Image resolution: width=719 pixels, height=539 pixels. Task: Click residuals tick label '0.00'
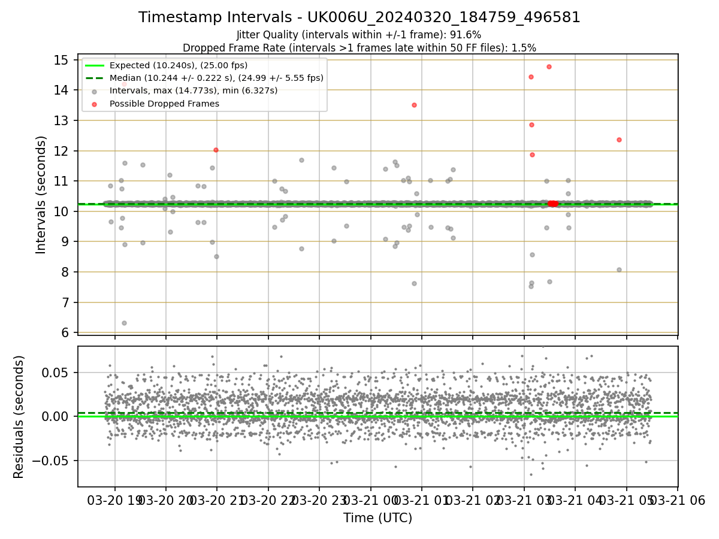click(55, 416)
